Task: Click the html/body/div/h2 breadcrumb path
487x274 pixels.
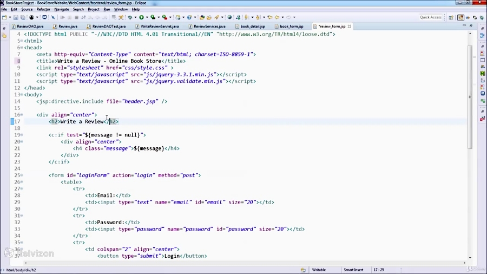Action: (21, 270)
